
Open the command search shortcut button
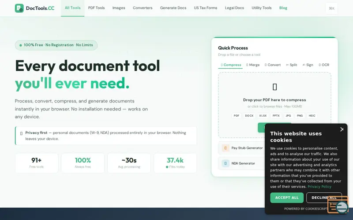coord(331,8)
